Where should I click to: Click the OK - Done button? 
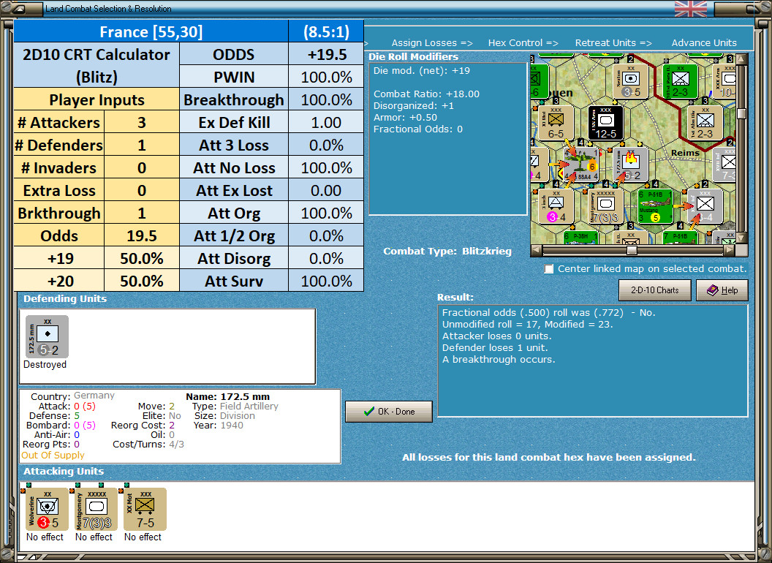coord(389,412)
